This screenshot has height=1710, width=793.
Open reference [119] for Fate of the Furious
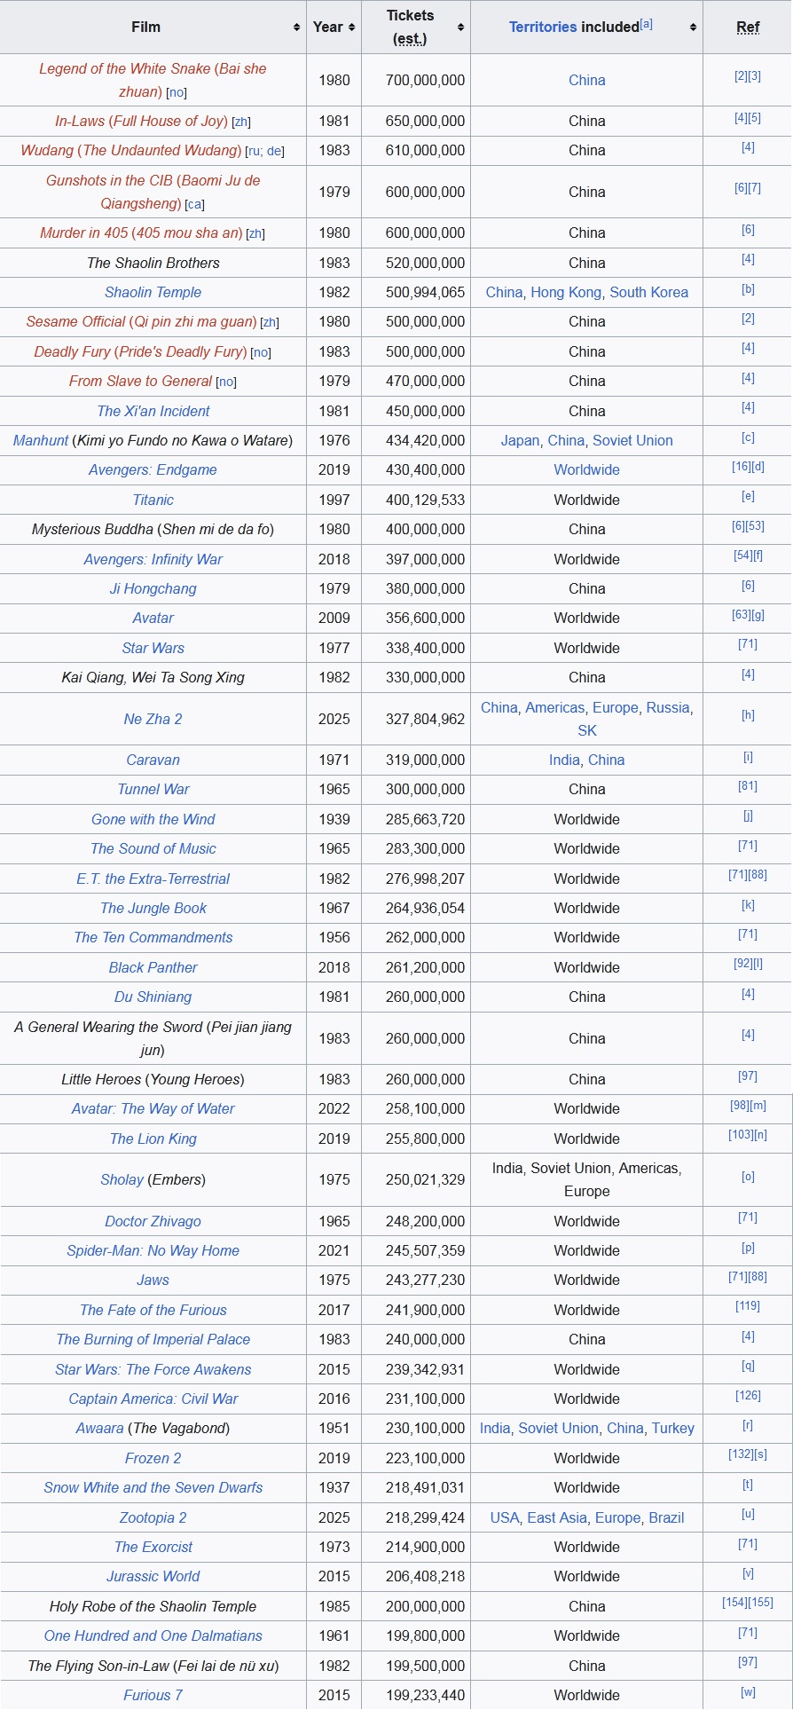[748, 1306]
